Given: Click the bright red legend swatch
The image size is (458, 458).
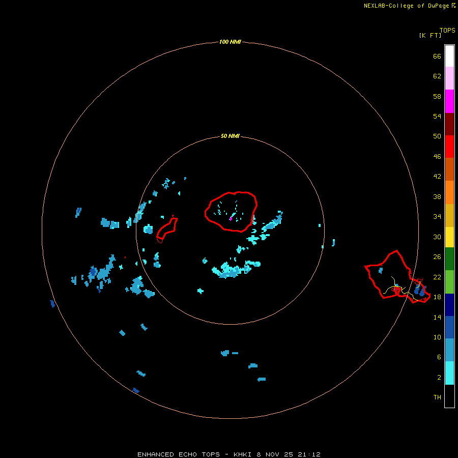Looking at the screenshot, I should coord(449,147).
